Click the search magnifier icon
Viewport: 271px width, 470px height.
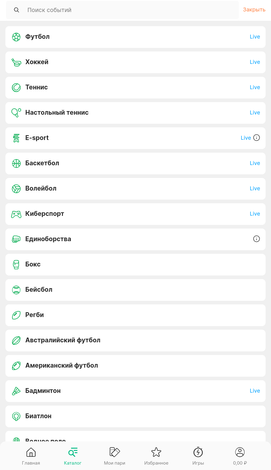point(17,10)
